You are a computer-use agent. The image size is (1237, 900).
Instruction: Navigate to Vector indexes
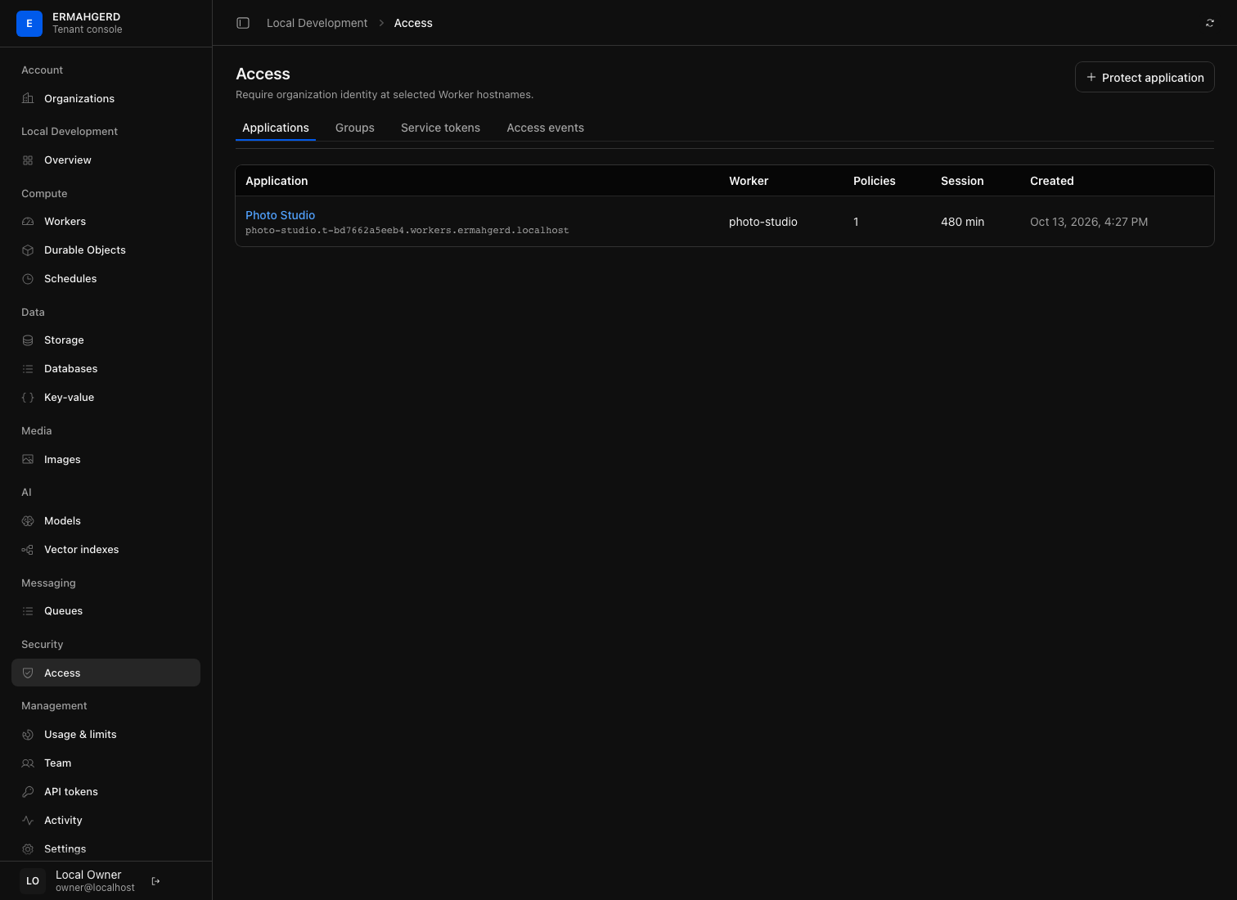[x=106, y=550]
